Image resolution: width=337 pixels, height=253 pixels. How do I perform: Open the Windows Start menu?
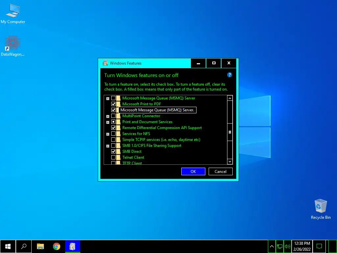point(8,246)
